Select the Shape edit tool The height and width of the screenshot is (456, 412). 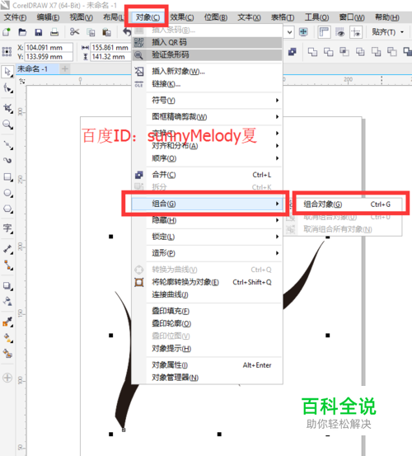pyautogui.click(x=7, y=88)
